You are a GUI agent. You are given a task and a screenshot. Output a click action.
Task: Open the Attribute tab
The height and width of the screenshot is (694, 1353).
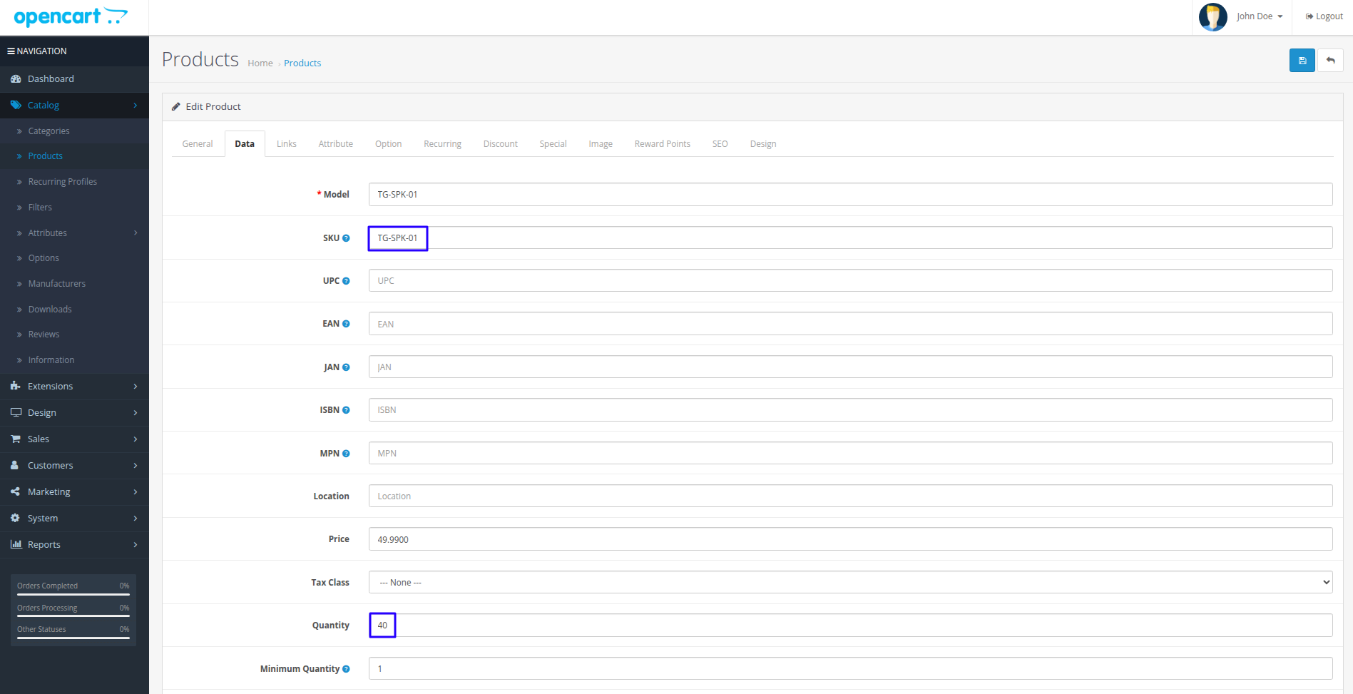click(x=336, y=143)
